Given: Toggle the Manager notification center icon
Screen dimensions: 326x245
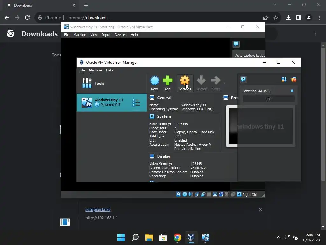Looking at the screenshot, I should tap(244, 79).
